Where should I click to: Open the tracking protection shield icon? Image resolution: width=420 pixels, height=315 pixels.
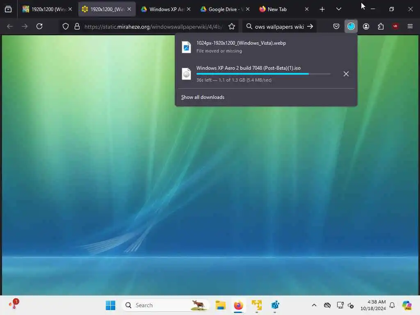[66, 26]
